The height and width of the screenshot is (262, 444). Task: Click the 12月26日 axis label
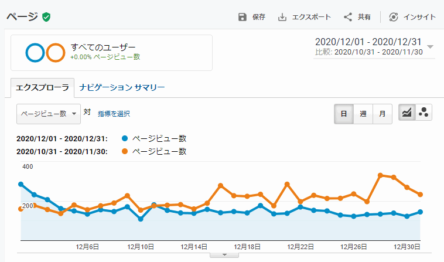(x=354, y=247)
